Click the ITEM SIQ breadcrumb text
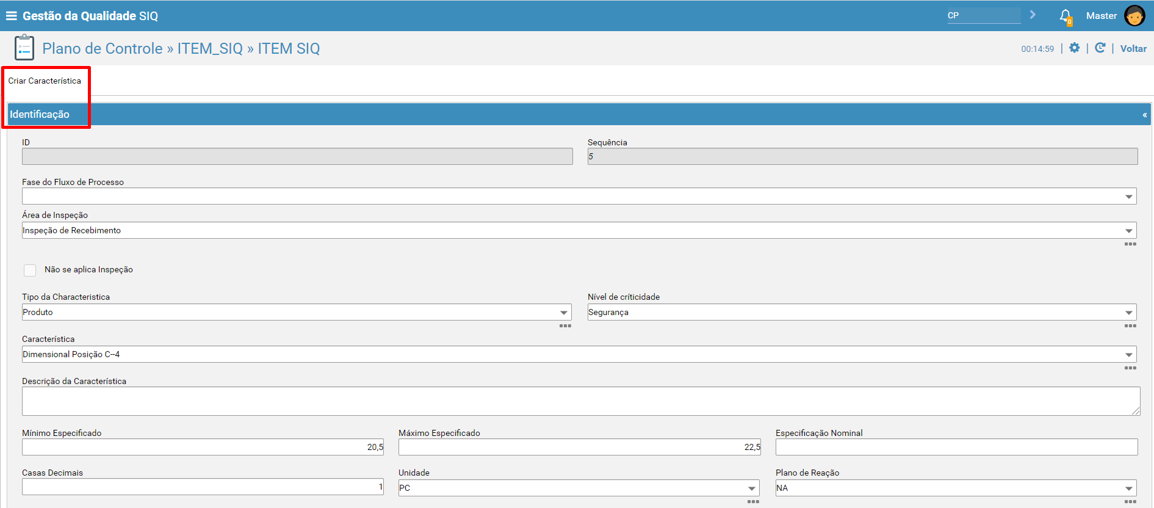 click(289, 48)
